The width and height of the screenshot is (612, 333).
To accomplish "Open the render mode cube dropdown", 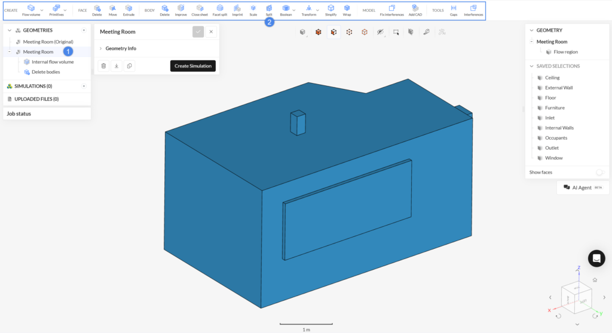I will (302, 32).
